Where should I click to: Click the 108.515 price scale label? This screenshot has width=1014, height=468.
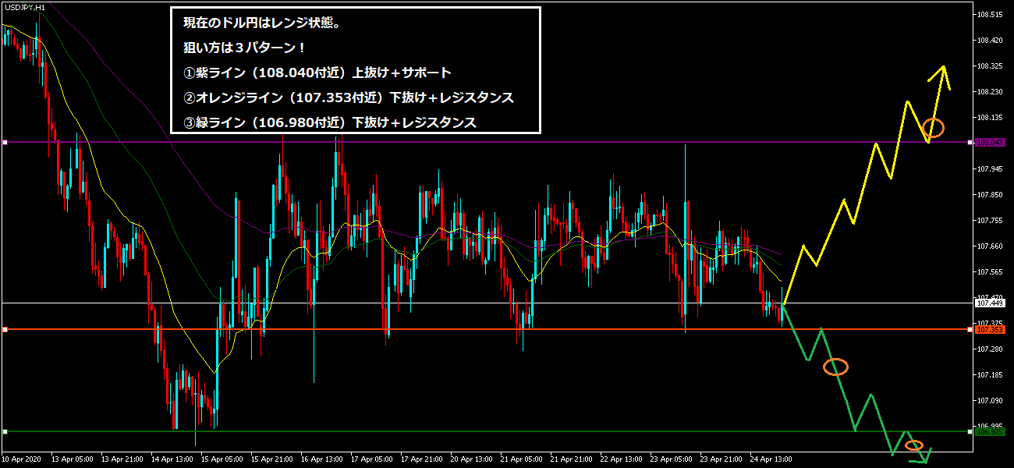tap(991, 14)
